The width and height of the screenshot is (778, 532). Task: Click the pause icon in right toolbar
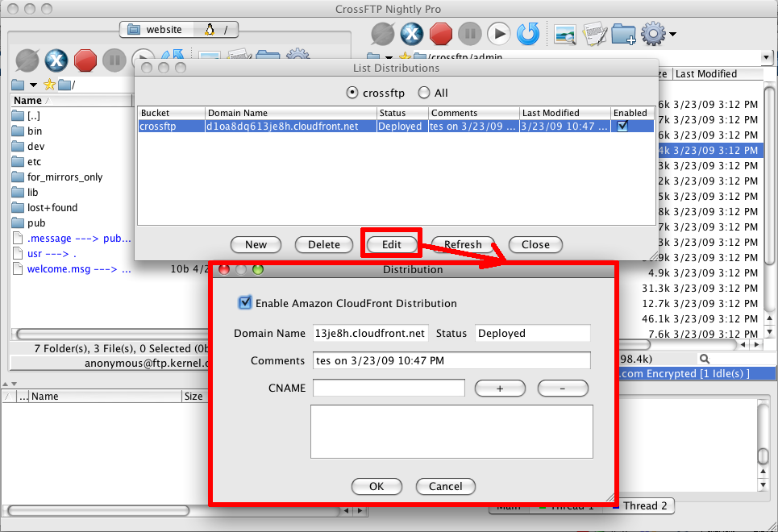[x=469, y=34]
